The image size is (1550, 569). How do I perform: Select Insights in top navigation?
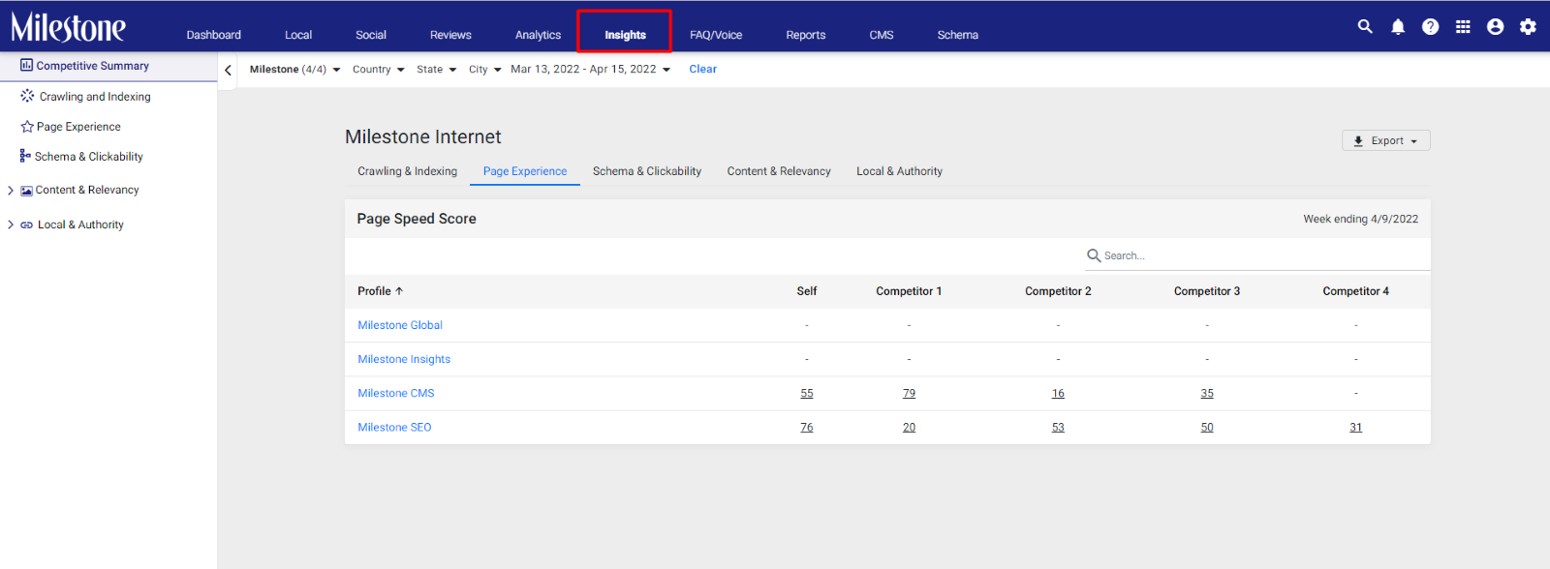[625, 35]
